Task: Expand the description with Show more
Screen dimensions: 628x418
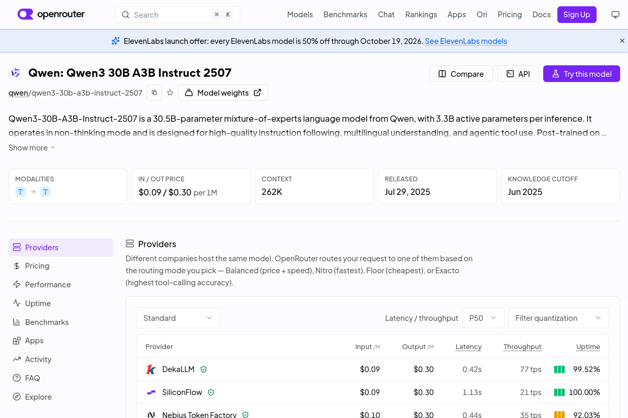Action: point(32,148)
